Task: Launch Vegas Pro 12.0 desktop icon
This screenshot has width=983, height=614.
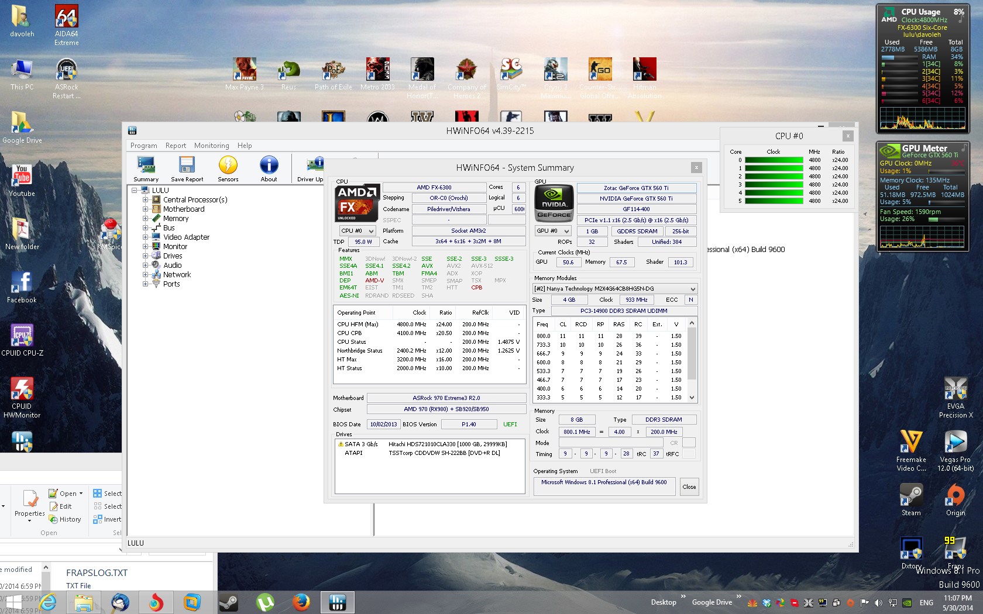Action: [x=955, y=451]
